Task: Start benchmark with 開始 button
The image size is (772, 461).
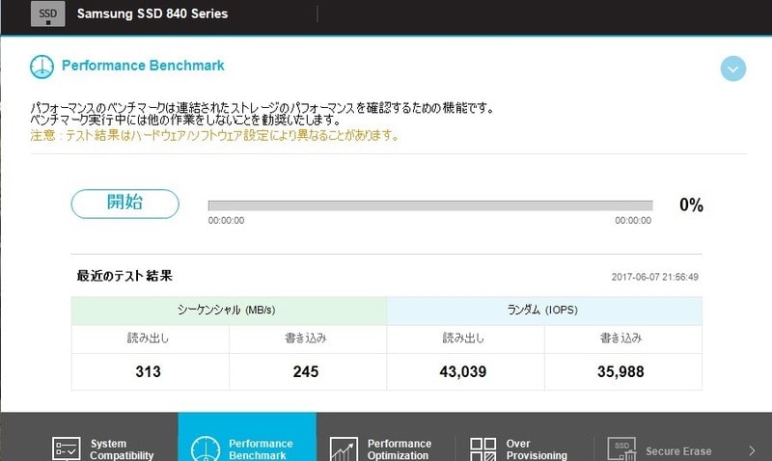Action: [x=125, y=203]
